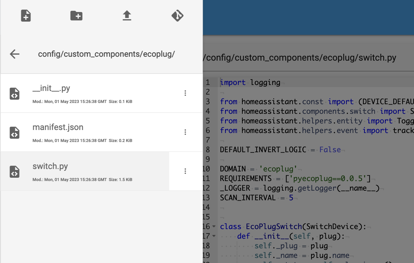Collapse the EcoPlugSwitch class fold arrow
This screenshot has width=414, height=263.
pyautogui.click(x=214, y=226)
